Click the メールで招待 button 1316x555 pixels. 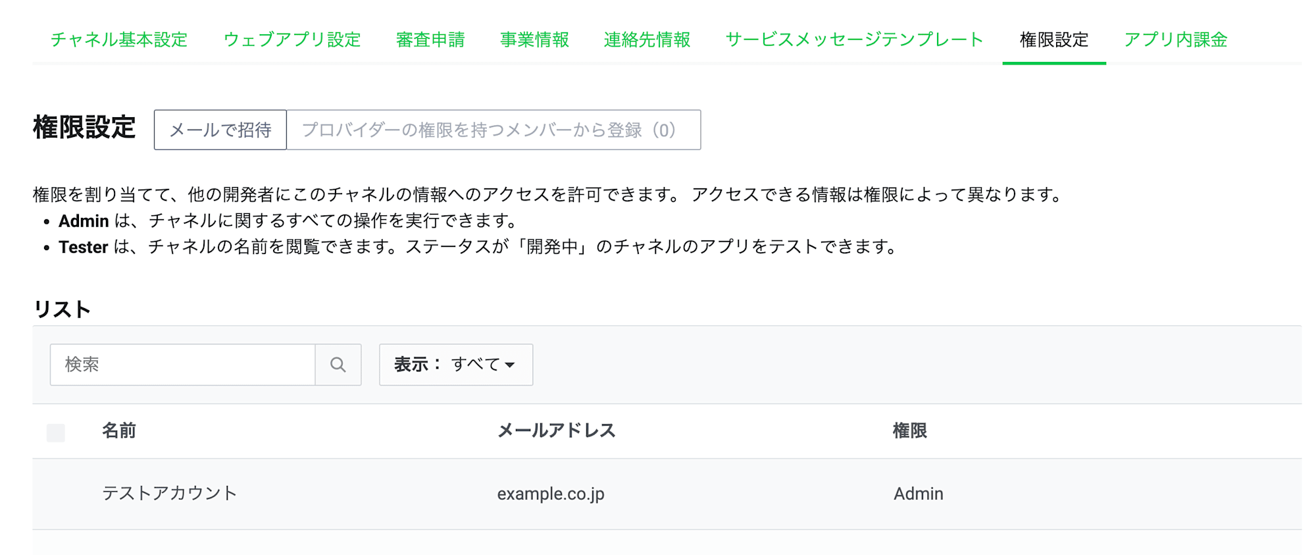(x=220, y=130)
